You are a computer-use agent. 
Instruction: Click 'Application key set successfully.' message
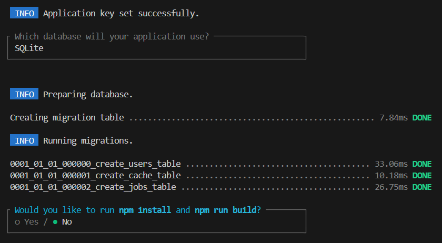click(x=121, y=14)
